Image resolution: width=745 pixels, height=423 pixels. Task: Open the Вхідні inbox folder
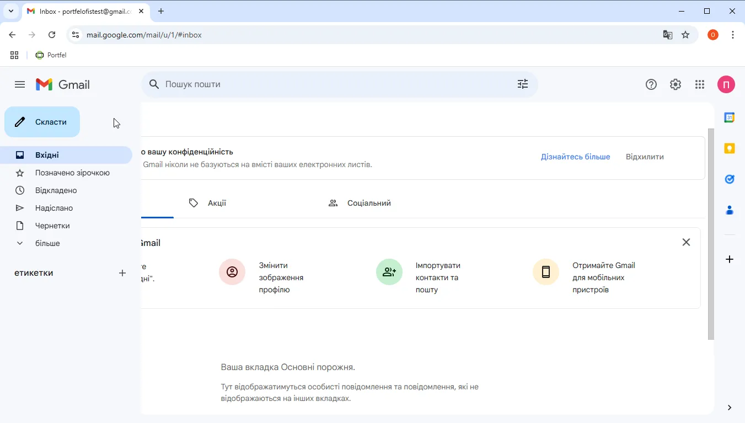pos(66,155)
